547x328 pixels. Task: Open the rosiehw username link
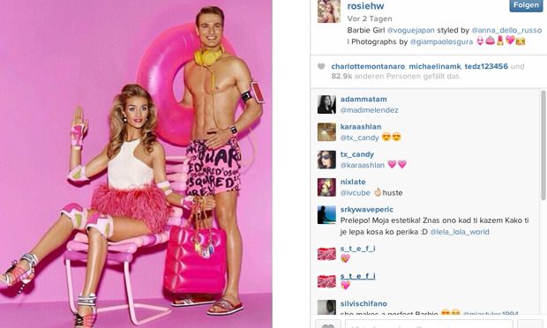[x=365, y=6]
